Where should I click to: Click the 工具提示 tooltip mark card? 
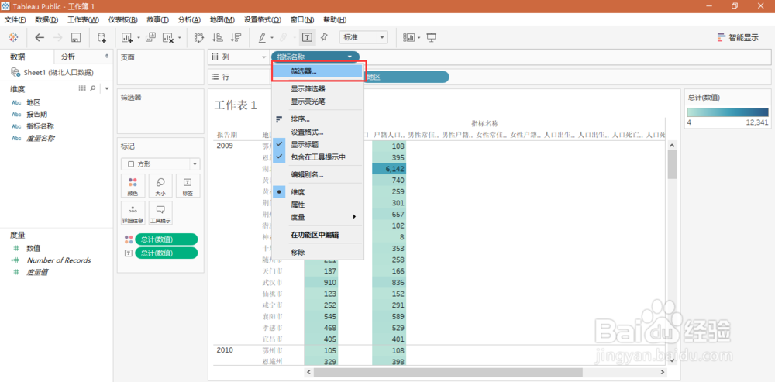tap(160, 213)
